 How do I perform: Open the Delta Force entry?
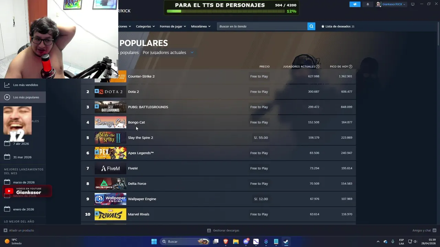point(218,184)
